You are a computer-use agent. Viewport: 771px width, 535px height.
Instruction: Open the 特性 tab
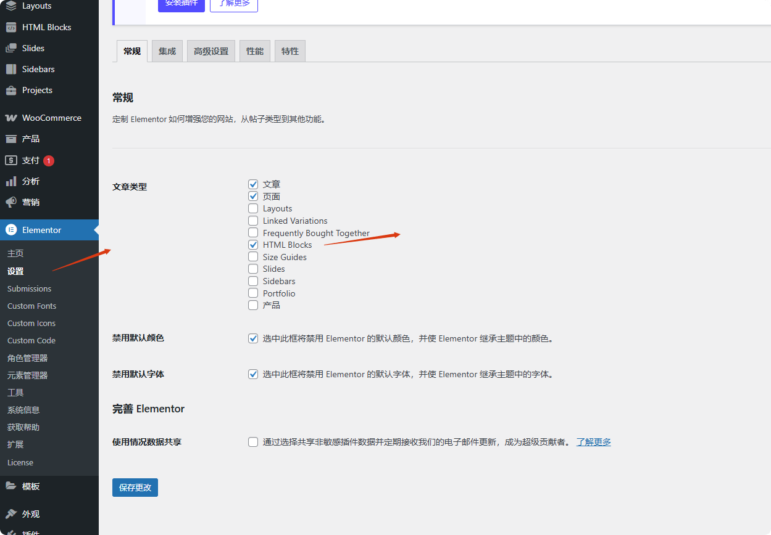(x=290, y=51)
